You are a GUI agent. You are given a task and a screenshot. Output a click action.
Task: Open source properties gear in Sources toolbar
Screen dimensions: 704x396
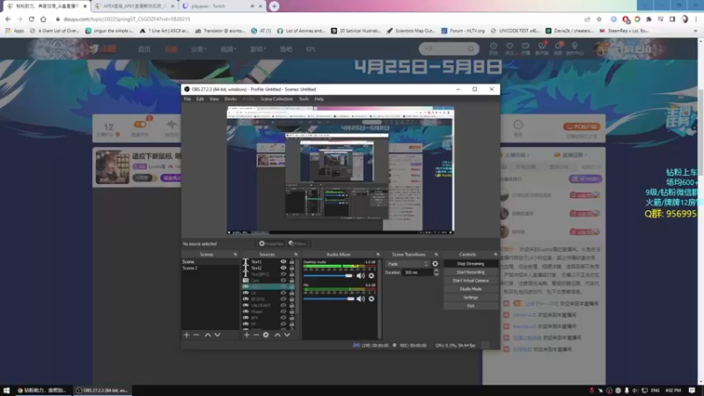point(266,335)
